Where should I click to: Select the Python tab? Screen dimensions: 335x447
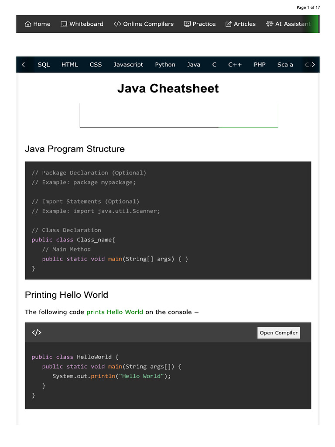[165, 65]
